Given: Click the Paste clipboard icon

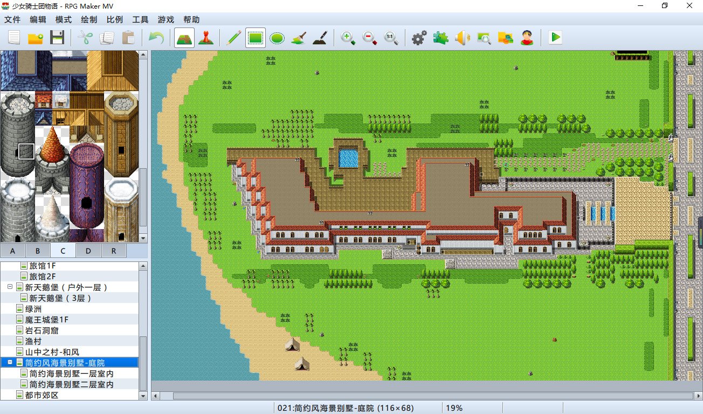Looking at the screenshot, I should pyautogui.click(x=128, y=38).
